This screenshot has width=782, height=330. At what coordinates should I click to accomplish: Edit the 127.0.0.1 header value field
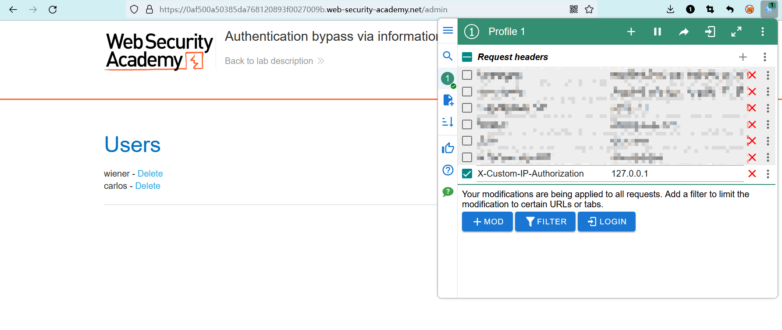pyautogui.click(x=675, y=174)
